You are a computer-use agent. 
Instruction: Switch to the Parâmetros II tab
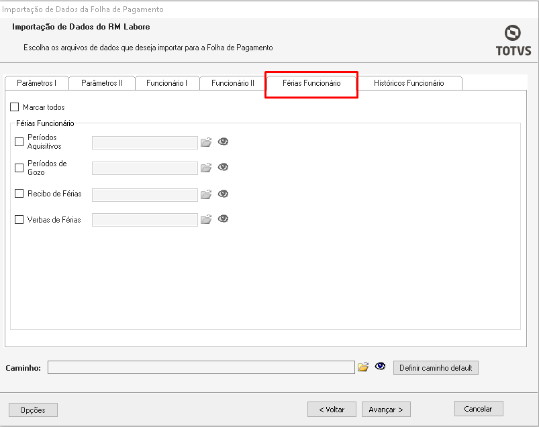pyautogui.click(x=102, y=83)
